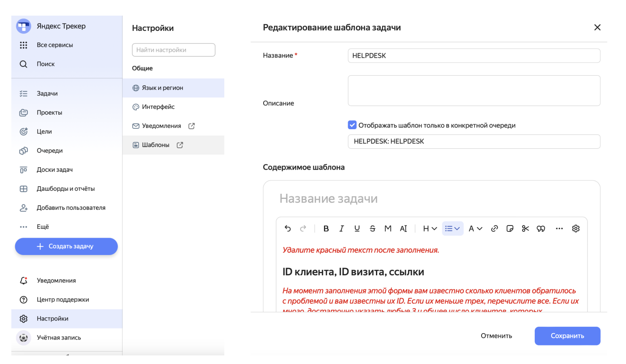Image resolution: width=626 pixels, height=364 pixels.
Task: Apply strikethrough formatting in the toolbar
Action: click(x=373, y=228)
